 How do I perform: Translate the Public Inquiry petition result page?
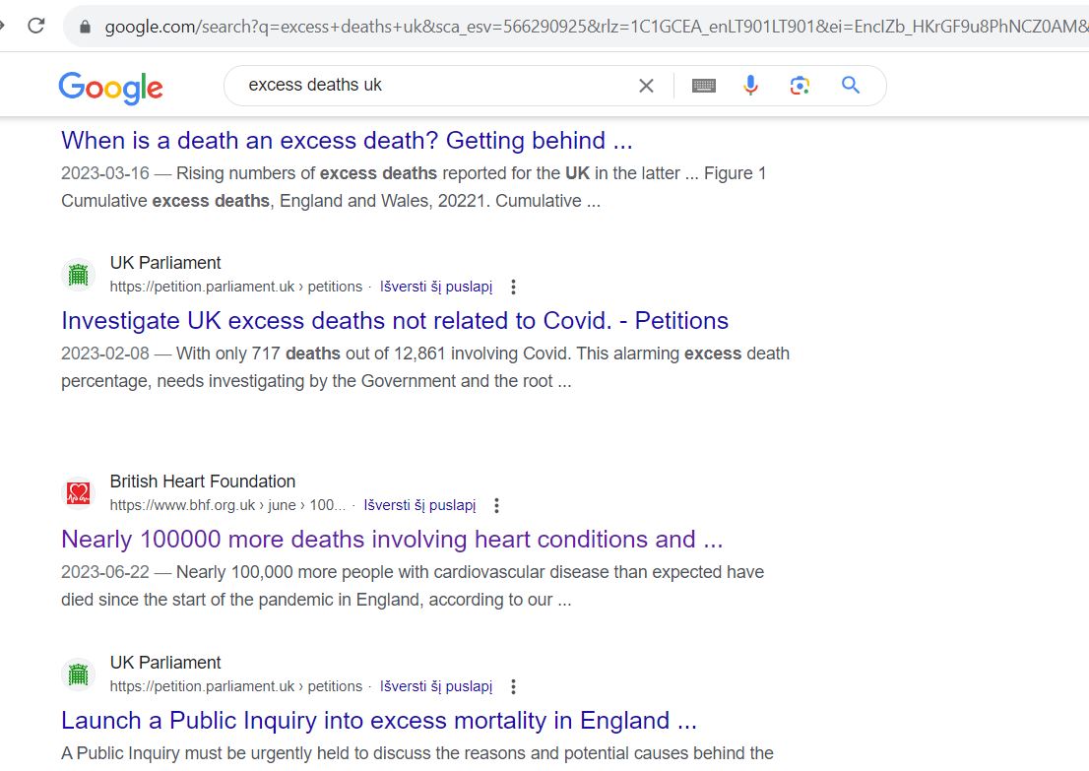(436, 687)
